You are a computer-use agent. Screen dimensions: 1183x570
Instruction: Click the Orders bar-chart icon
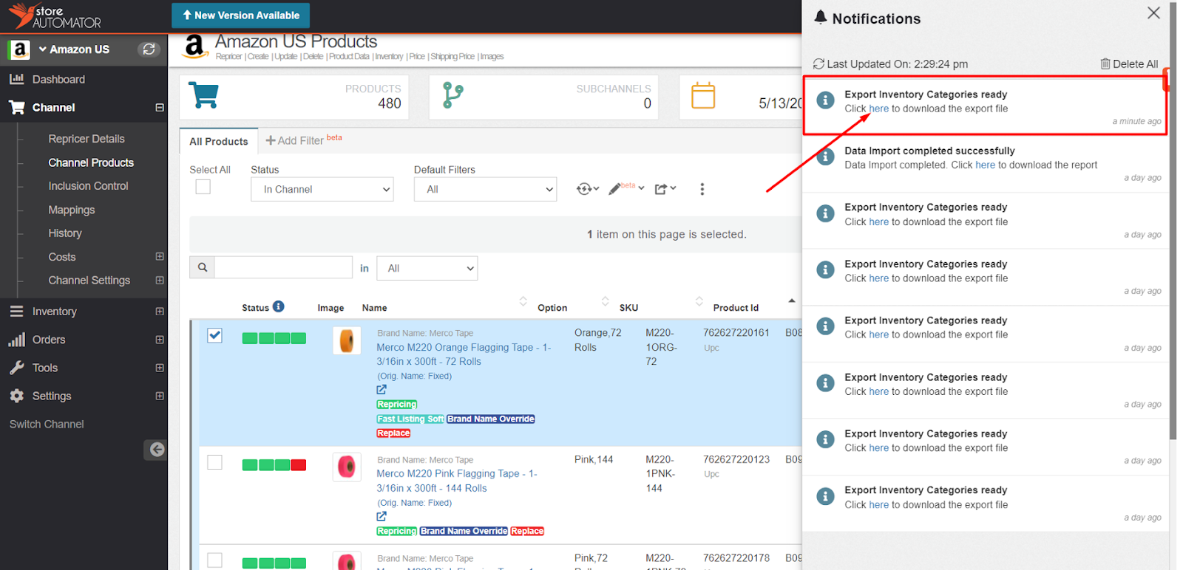coord(16,340)
